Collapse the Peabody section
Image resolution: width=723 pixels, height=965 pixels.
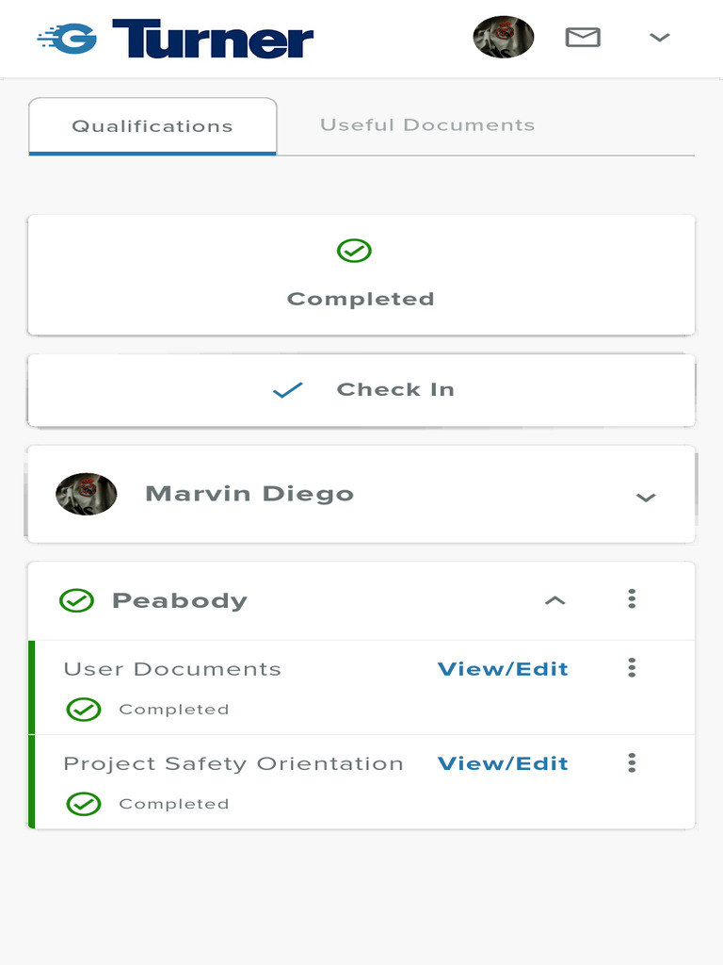pos(555,600)
